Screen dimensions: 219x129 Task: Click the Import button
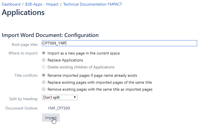tap(51, 118)
